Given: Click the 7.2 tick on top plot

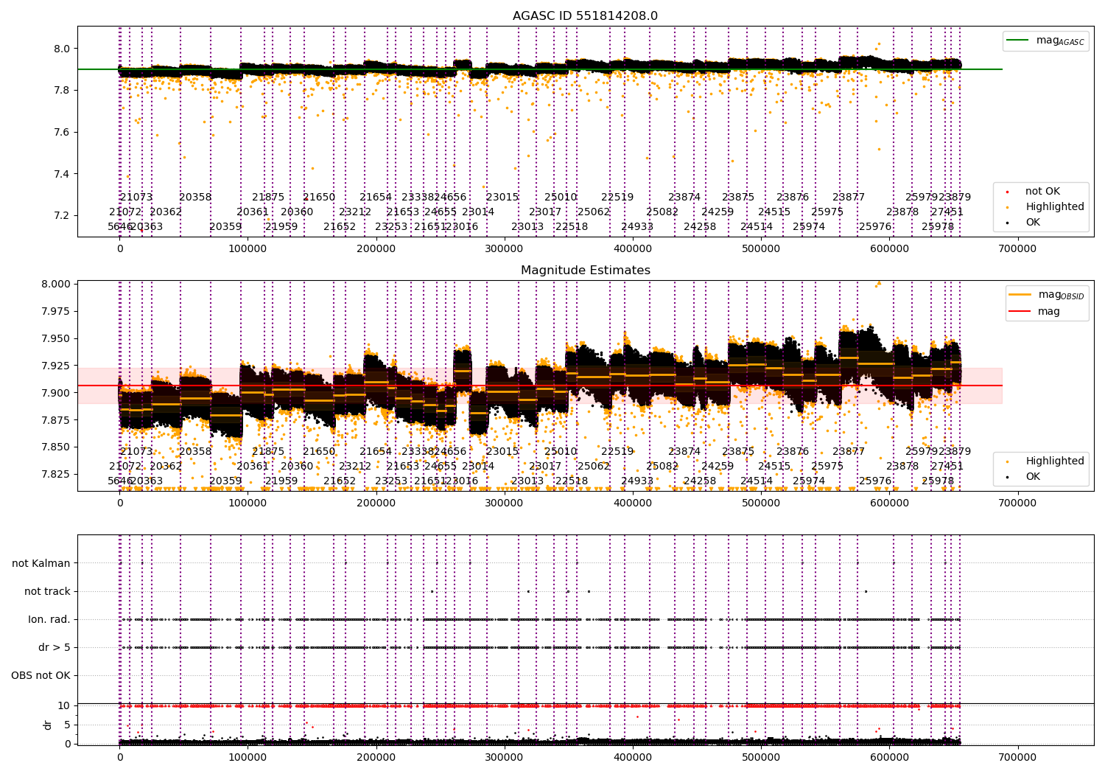Looking at the screenshot, I should (62, 216).
